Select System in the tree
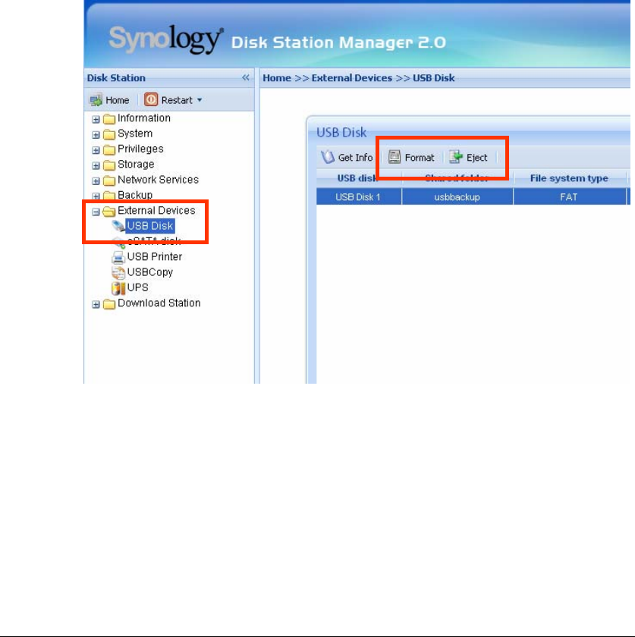This screenshot has width=635, height=637. [135, 133]
